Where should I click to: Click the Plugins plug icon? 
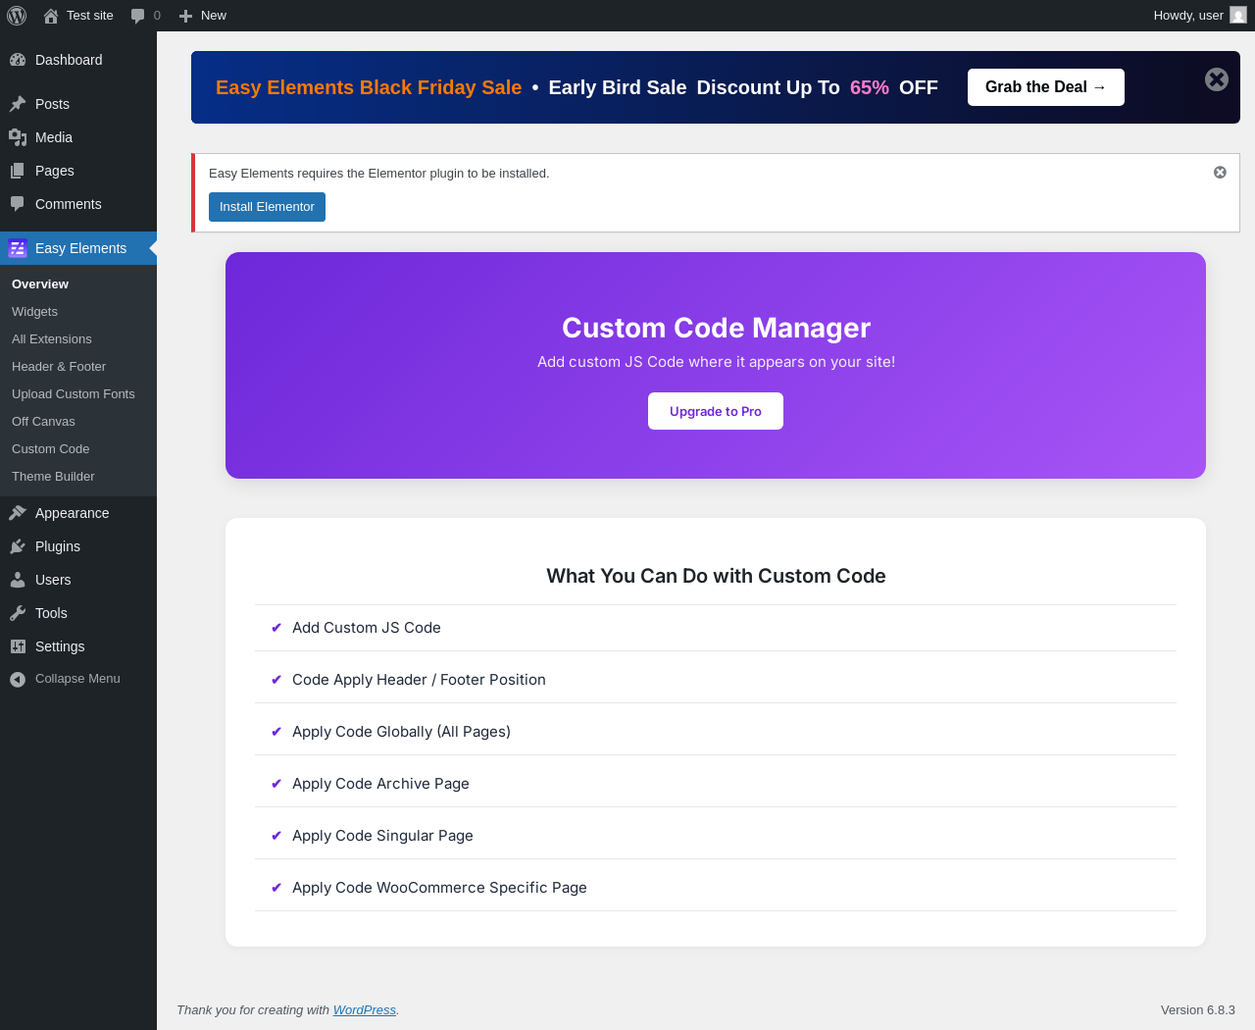tap(18, 546)
